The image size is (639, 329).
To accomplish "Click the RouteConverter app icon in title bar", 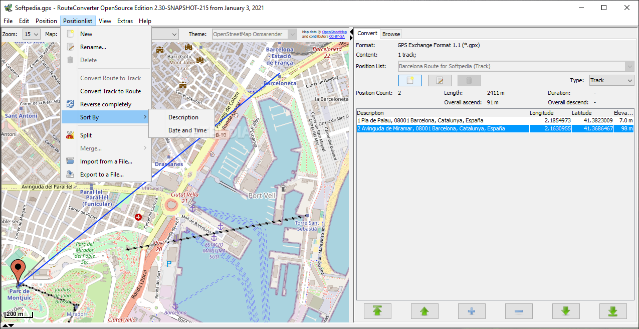I will 8,8.
